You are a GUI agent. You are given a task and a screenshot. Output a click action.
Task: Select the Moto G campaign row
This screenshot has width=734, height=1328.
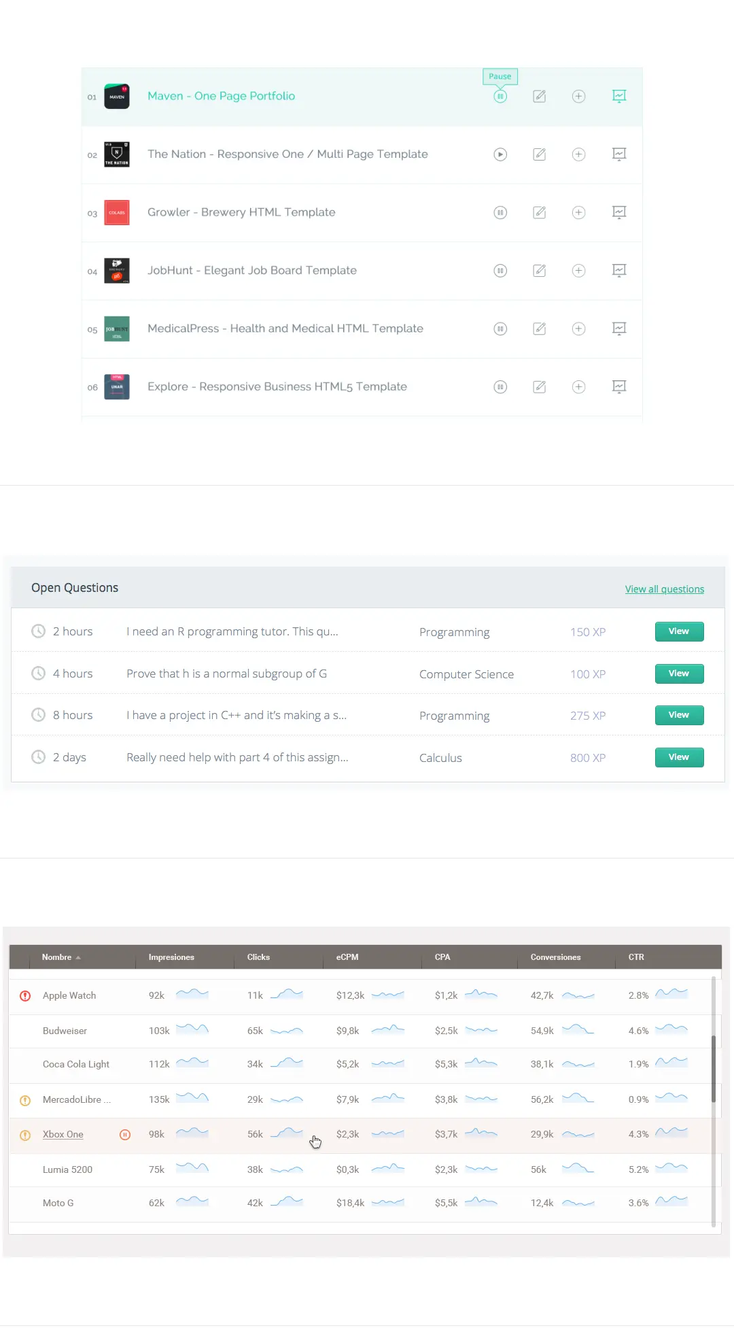pos(360,1203)
